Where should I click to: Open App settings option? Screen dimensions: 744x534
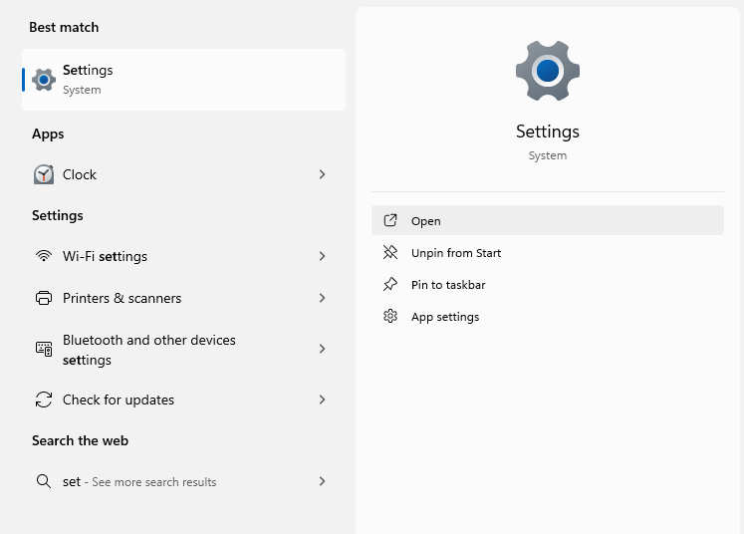(x=444, y=317)
